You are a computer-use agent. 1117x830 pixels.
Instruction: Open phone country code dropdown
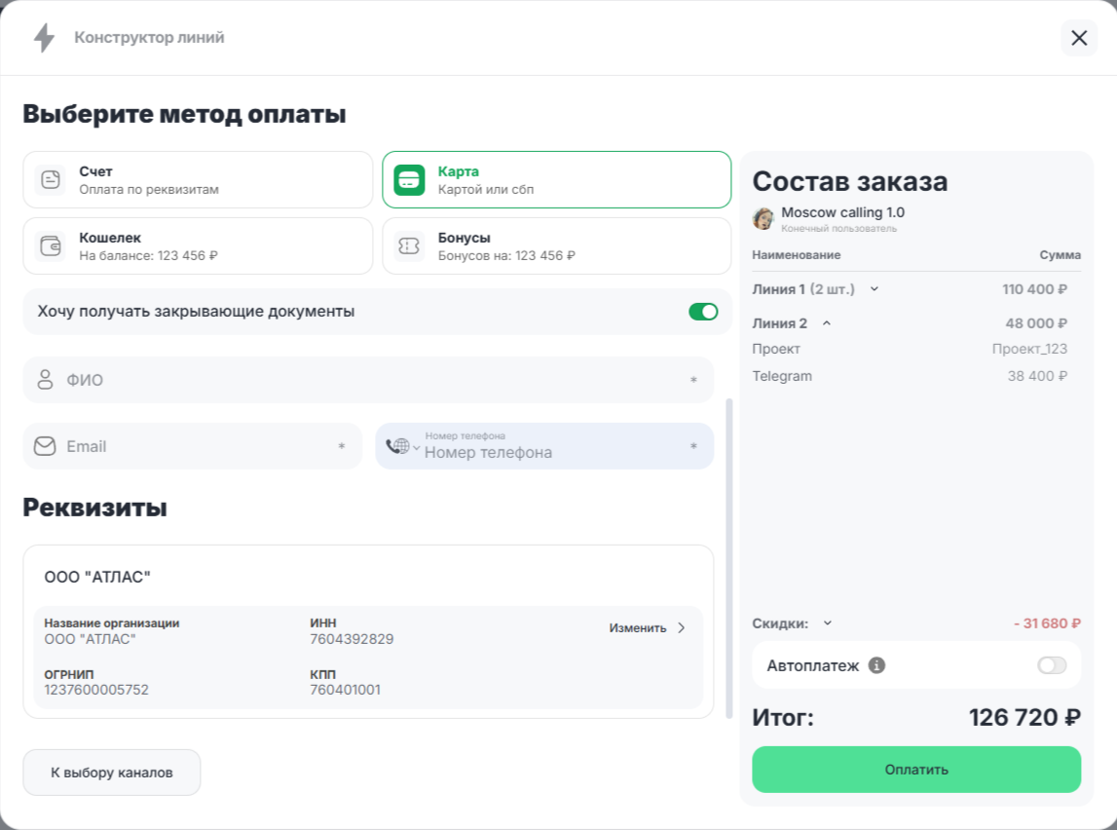coord(402,446)
